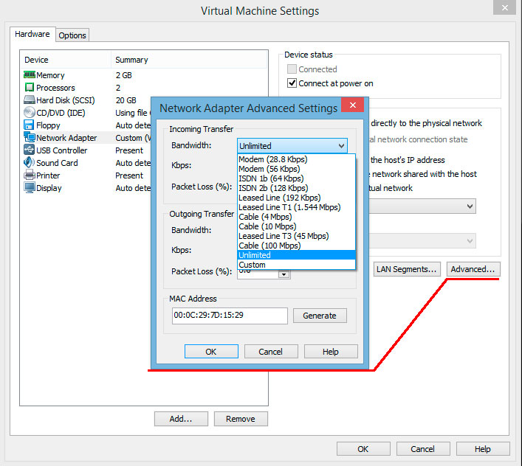Viewport: 522px width, 466px height.
Task: Uncheck Connect at power on
Action: 292,83
